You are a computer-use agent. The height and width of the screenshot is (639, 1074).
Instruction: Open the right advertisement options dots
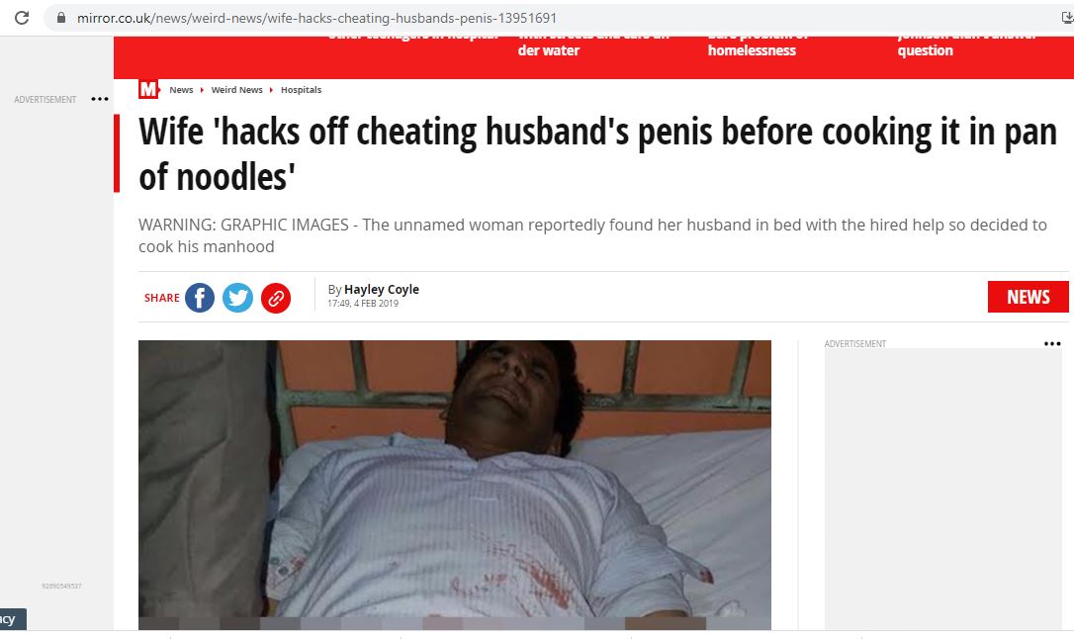tap(1052, 344)
